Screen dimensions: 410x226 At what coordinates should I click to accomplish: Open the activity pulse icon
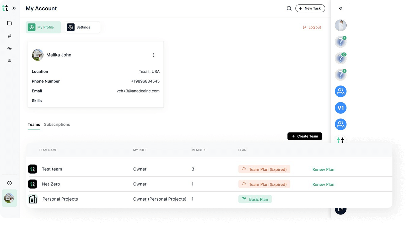point(9,48)
